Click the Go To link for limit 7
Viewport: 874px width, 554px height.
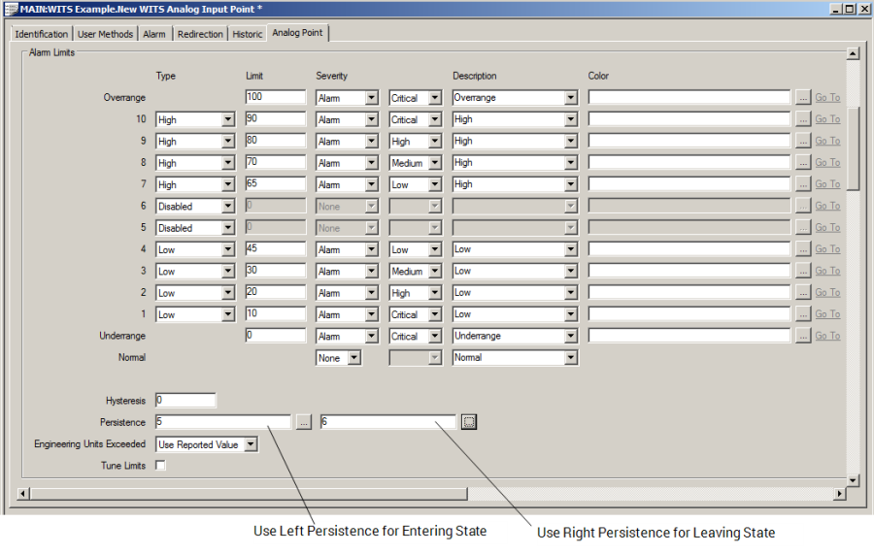pos(827,184)
